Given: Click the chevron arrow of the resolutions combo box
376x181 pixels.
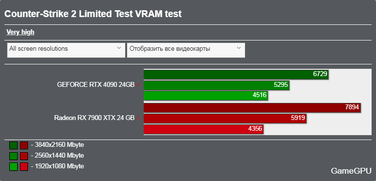Looking at the screenshot, I should click(x=119, y=48).
